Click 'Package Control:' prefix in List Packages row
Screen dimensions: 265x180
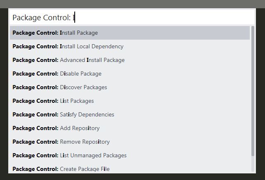(35, 101)
